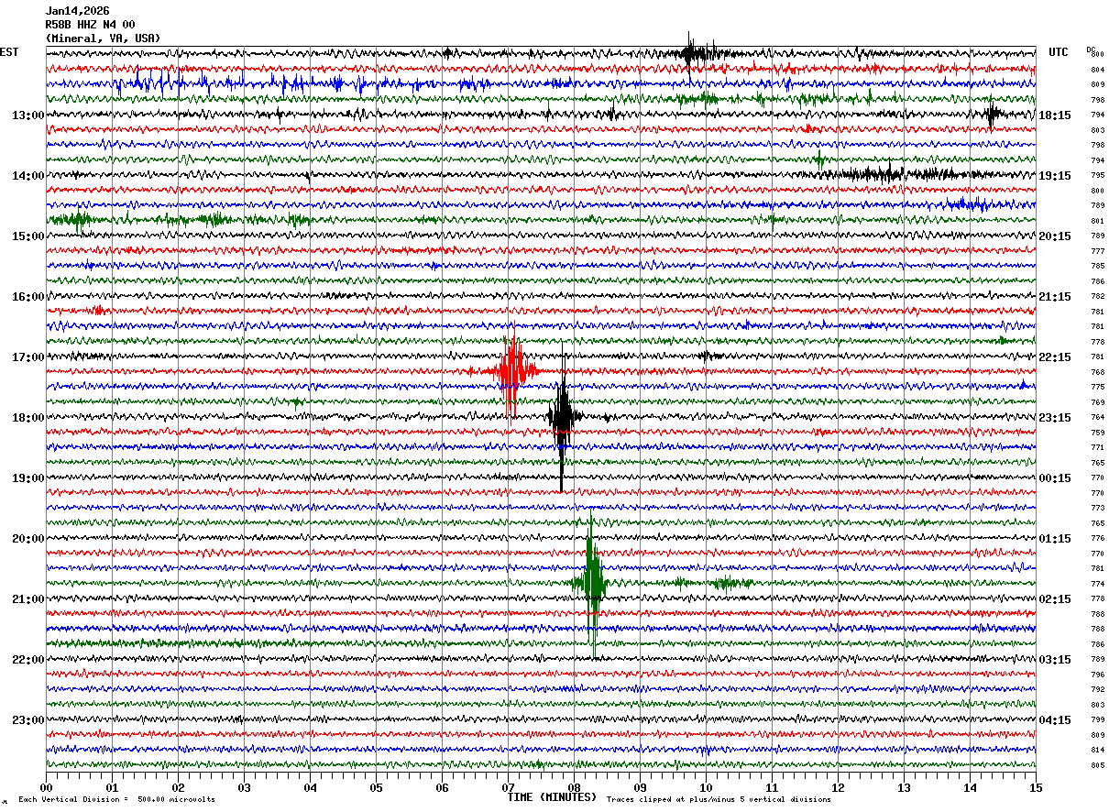Screen dimensions: 1109x812
Task: Click minute tick 05 on time axis
Action: [376, 787]
